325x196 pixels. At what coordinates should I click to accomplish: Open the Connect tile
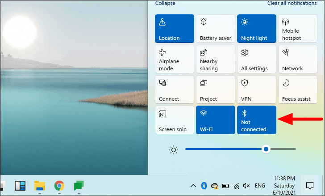click(x=175, y=89)
